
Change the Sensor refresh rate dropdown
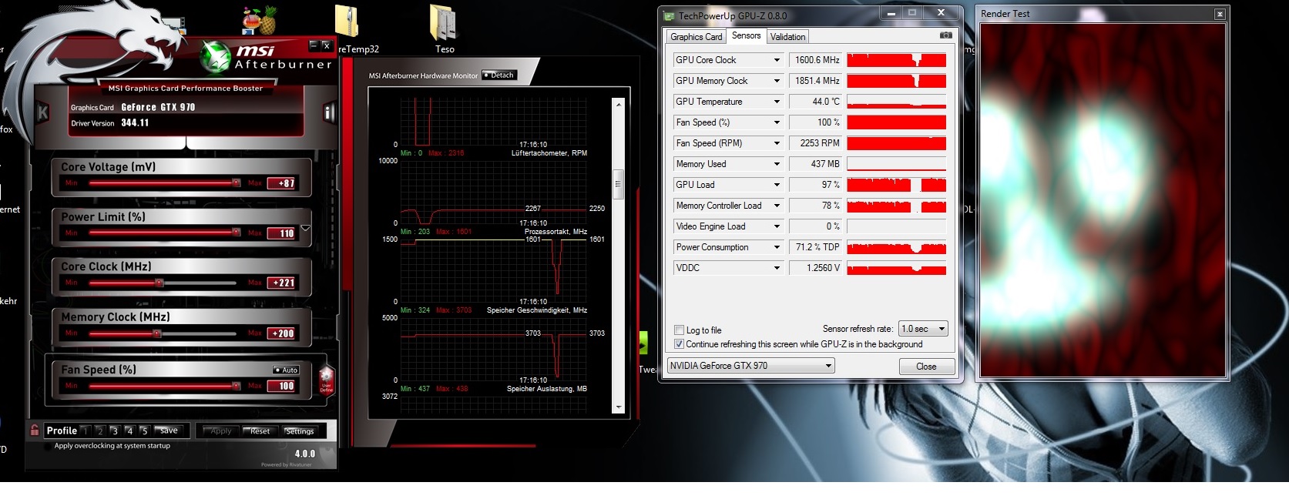[923, 329]
